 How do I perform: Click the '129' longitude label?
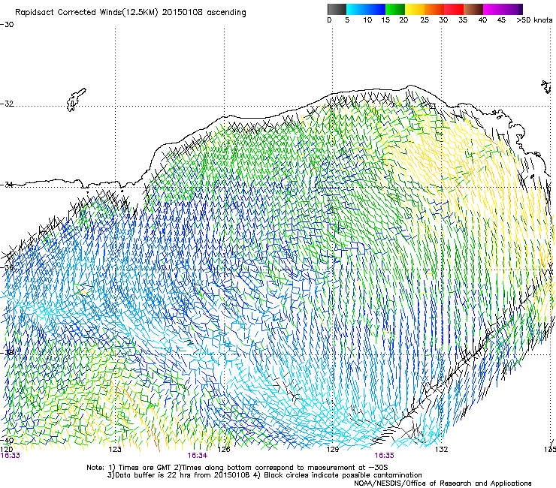[332, 450]
